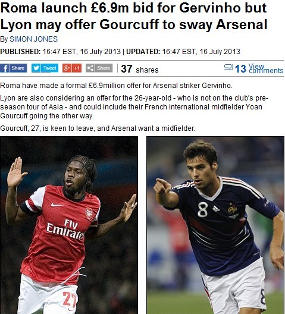This screenshot has width=285, height=314.
Task: Click the comments speech bubble icon
Action: [228, 67]
